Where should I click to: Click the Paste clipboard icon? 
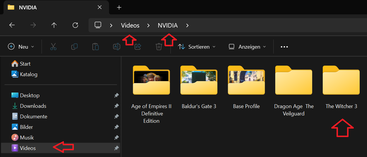click(96, 47)
